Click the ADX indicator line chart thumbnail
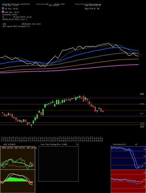The height and width of the screenshot is (193, 146). pyautogui.click(x=18, y=158)
